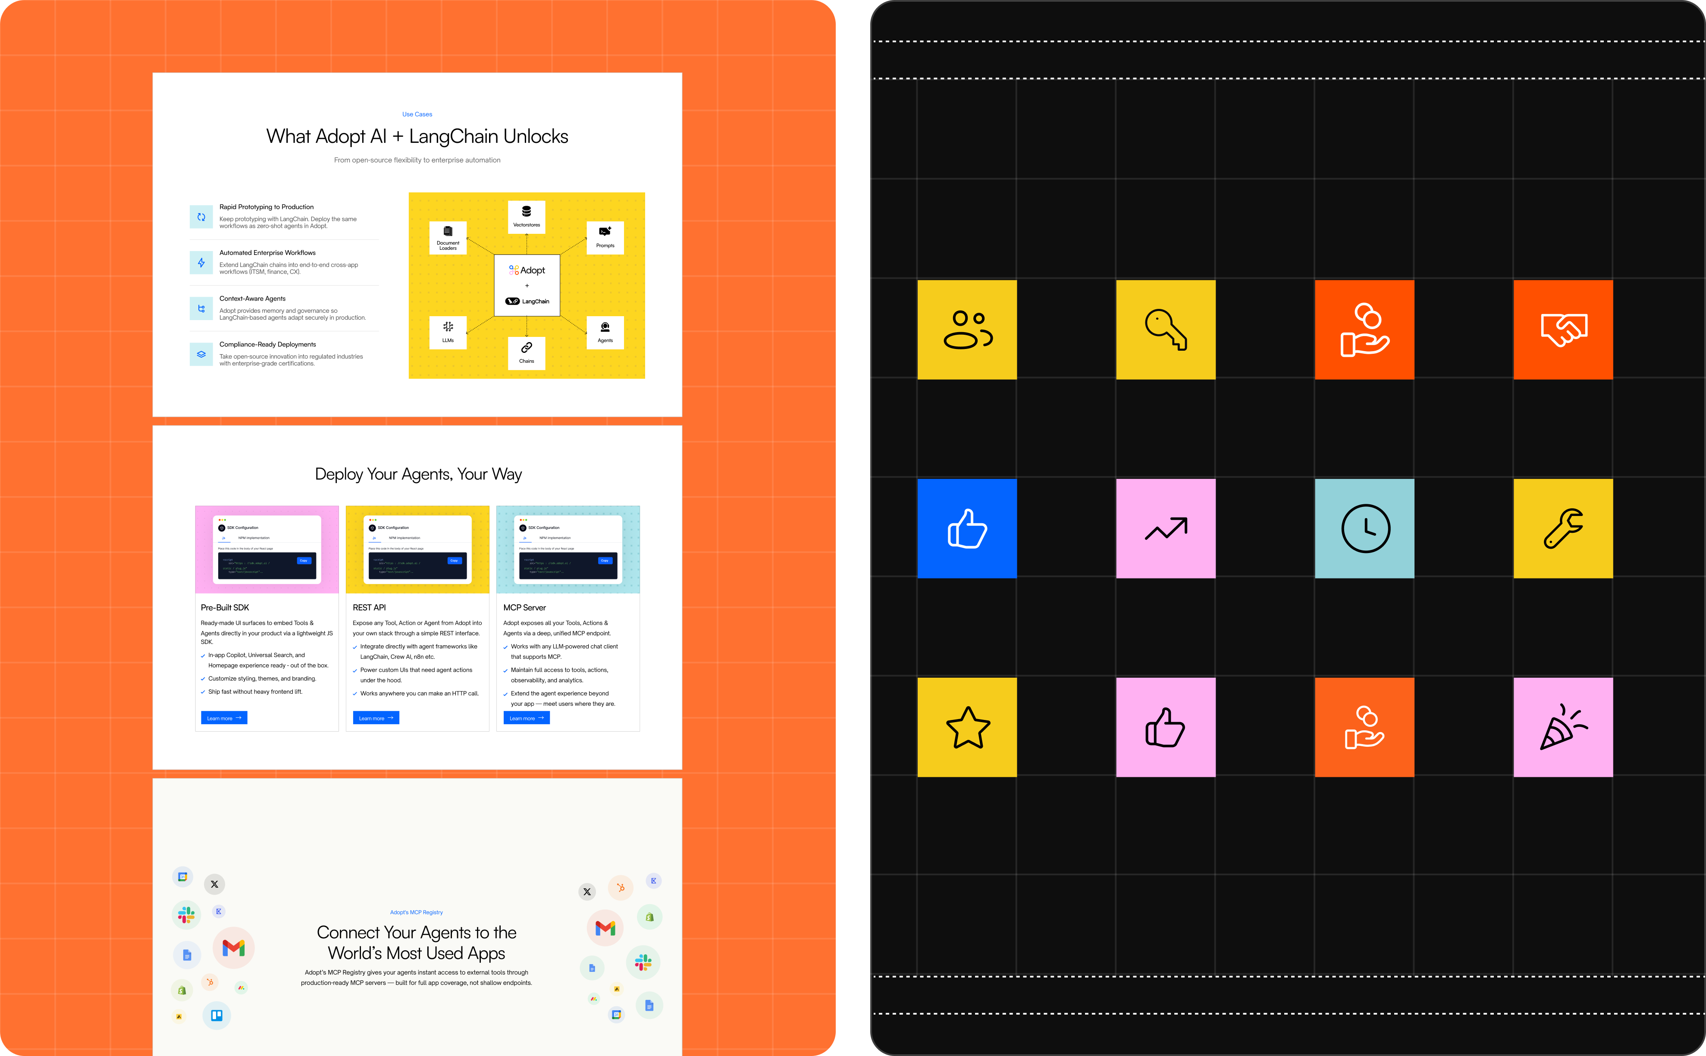Click hand-with-coins tile beside the party popper
1706x1056 pixels.
pos(1364,727)
